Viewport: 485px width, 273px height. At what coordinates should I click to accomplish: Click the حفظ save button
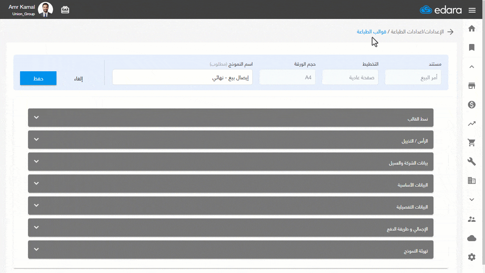click(38, 78)
